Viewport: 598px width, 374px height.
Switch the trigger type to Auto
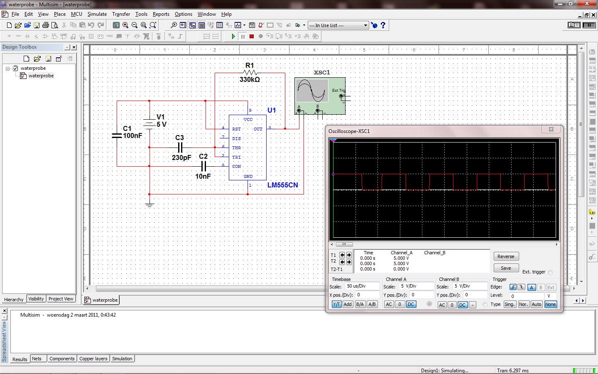pos(537,304)
